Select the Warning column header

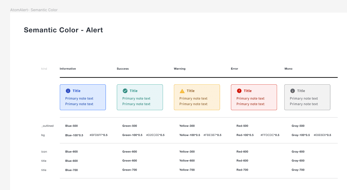[x=180, y=69]
